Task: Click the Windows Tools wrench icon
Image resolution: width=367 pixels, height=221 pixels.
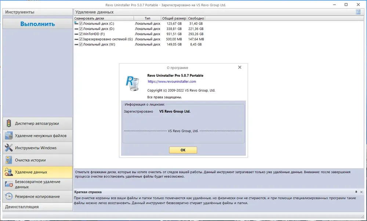Action: 9,148
